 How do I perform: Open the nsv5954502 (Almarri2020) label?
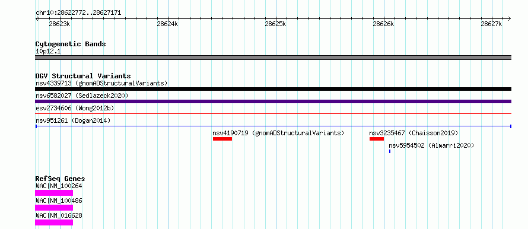(431, 145)
